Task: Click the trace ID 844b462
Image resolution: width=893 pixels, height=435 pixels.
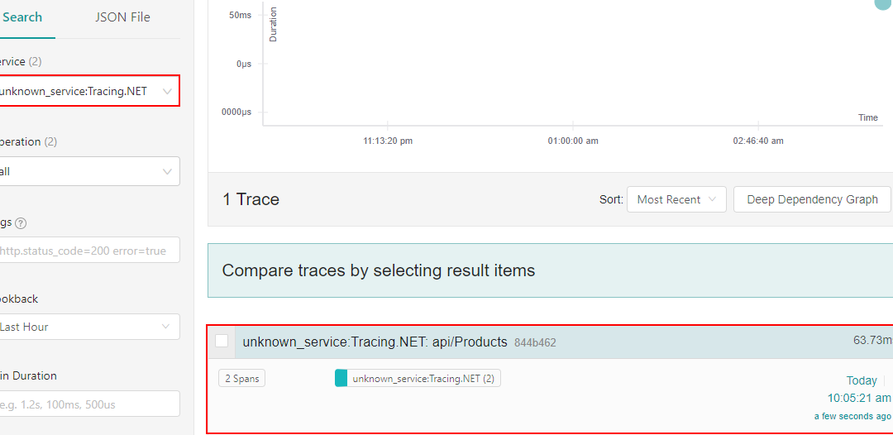Action: 535,342
